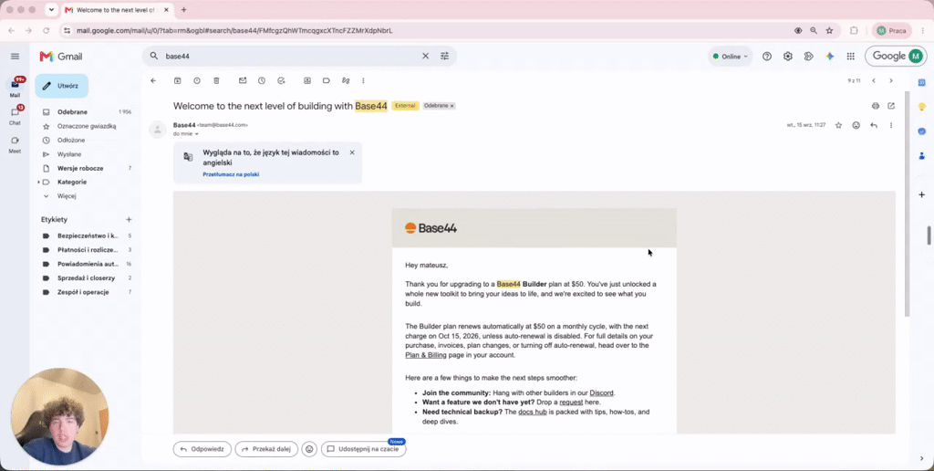Image resolution: width=934 pixels, height=471 pixels.
Task: Remove the Odebrane label chip
Action: (452, 106)
